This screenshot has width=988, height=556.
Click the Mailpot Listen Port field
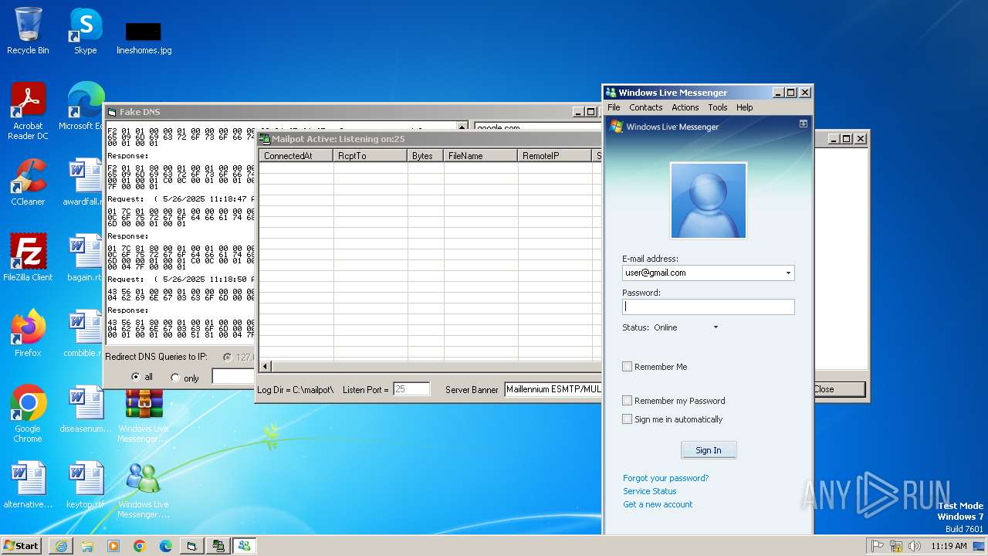coord(411,389)
